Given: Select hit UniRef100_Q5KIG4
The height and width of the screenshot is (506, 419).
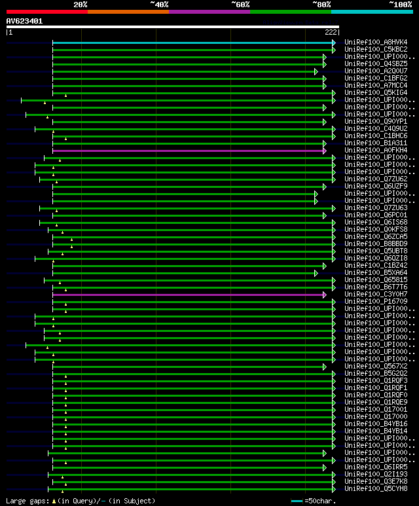Looking at the screenshot, I should pyautogui.click(x=376, y=92).
